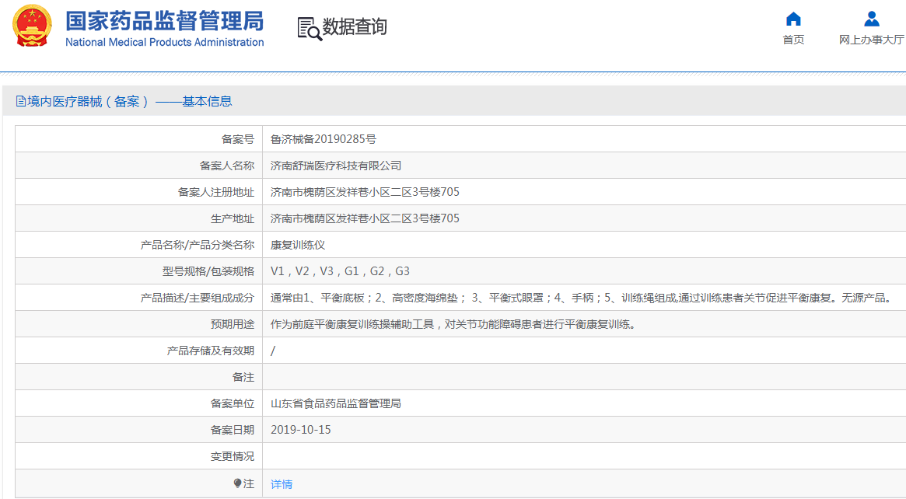Click the lightbulb icon next to 注
Viewport: 906px width, 499px height.
[x=238, y=483]
